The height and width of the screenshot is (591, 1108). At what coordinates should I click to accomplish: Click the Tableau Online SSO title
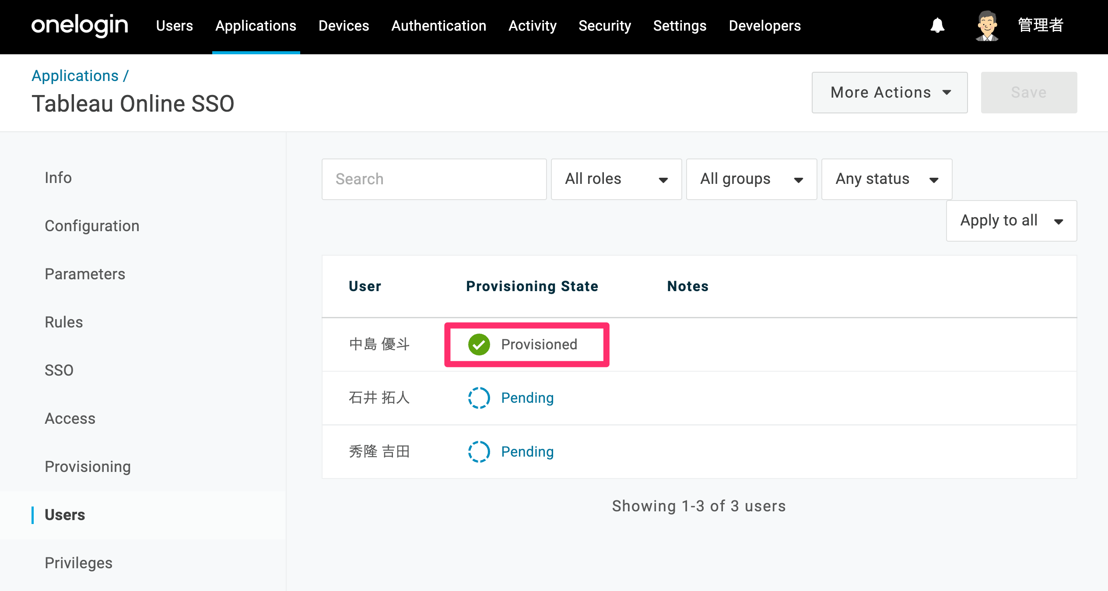click(133, 104)
